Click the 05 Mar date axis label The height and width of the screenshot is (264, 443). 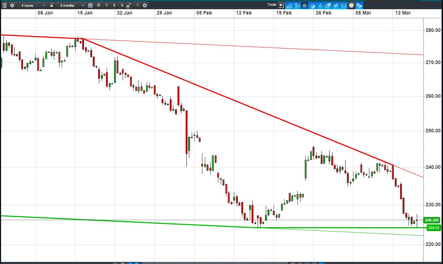[364, 13]
